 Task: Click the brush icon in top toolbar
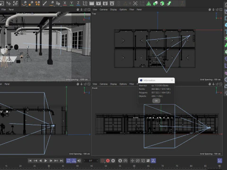pyautogui.click(x=44, y=3)
